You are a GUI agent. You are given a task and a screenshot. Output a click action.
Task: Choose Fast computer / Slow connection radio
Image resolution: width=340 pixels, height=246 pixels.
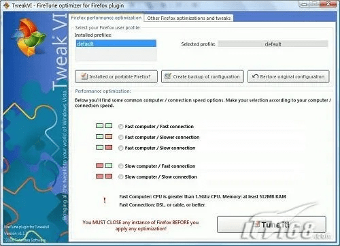coord(121,148)
